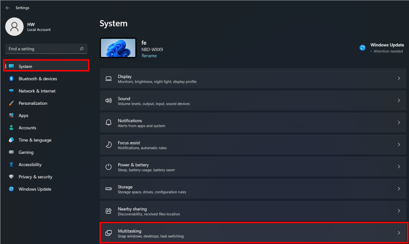The width and height of the screenshot is (409, 244).
Task: Click the back arrow in Settings header
Action: pyautogui.click(x=8, y=8)
